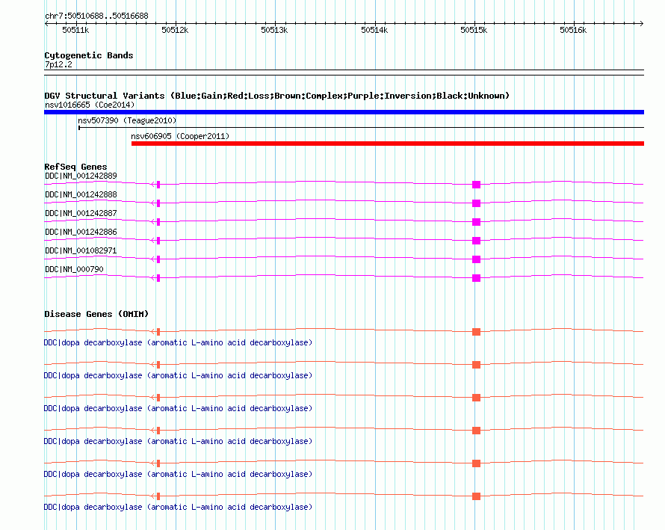Image resolution: width=665 pixels, height=530 pixels.
Task: Select the large magenta exon on NM_001242889
Action: [476, 185]
